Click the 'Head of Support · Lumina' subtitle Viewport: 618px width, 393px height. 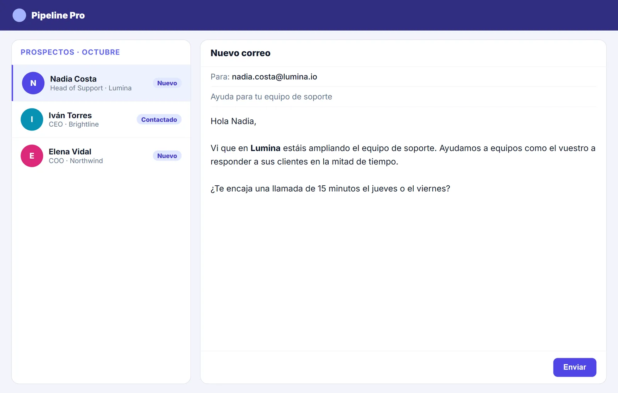91,88
